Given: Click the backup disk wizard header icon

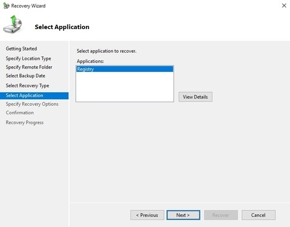Looking at the screenshot, I should [x=13, y=24].
